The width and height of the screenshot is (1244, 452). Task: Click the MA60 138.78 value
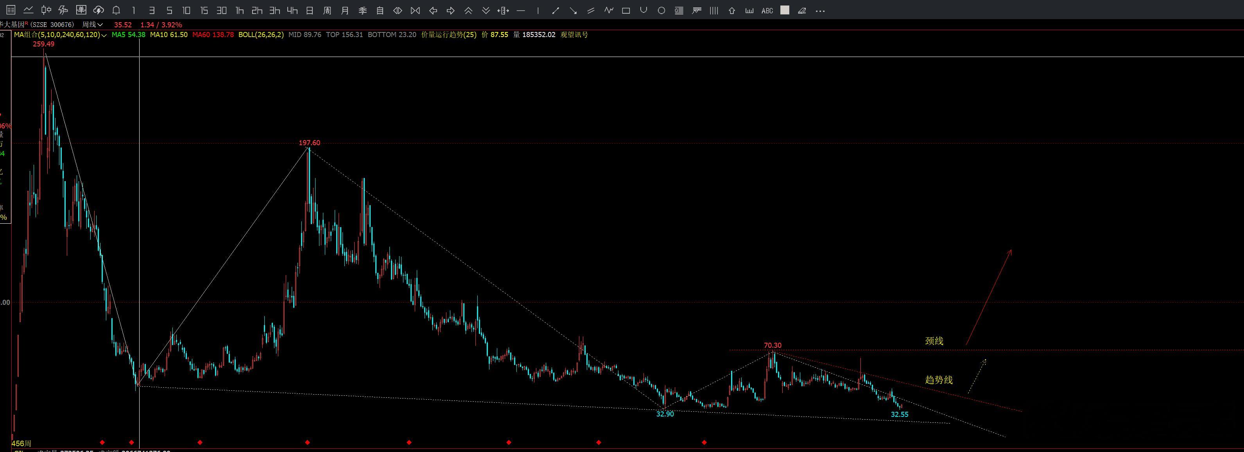pos(213,35)
